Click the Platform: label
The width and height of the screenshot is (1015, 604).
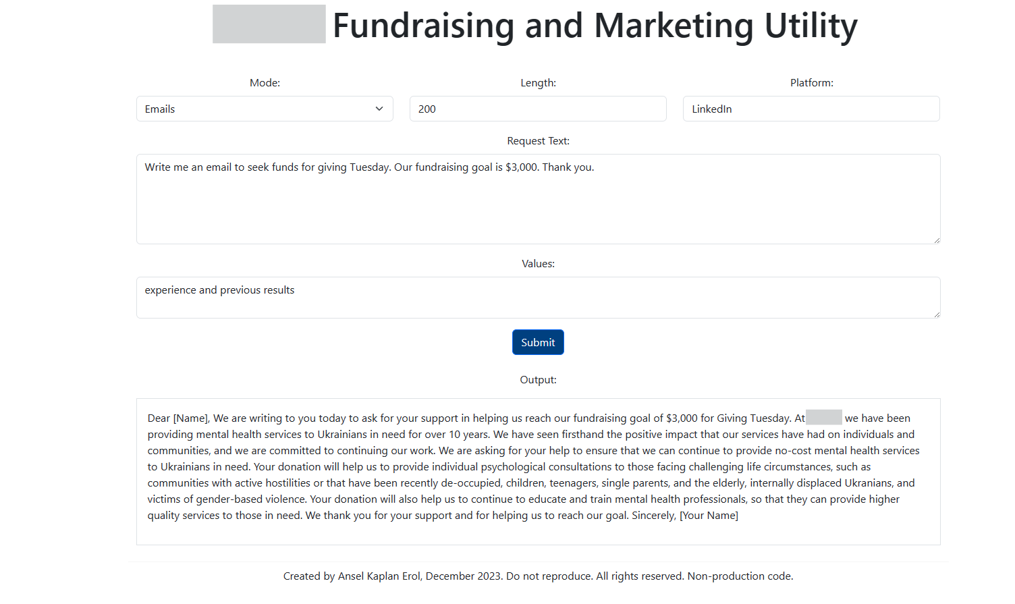(x=811, y=83)
